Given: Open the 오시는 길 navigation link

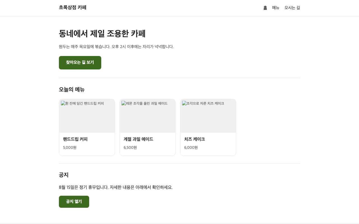Looking at the screenshot, I should [292, 8].
